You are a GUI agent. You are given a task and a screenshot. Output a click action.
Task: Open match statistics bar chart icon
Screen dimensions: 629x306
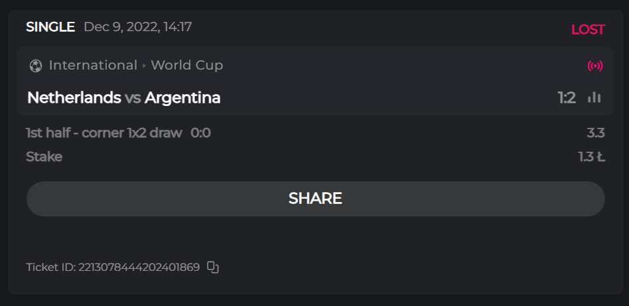pos(594,98)
